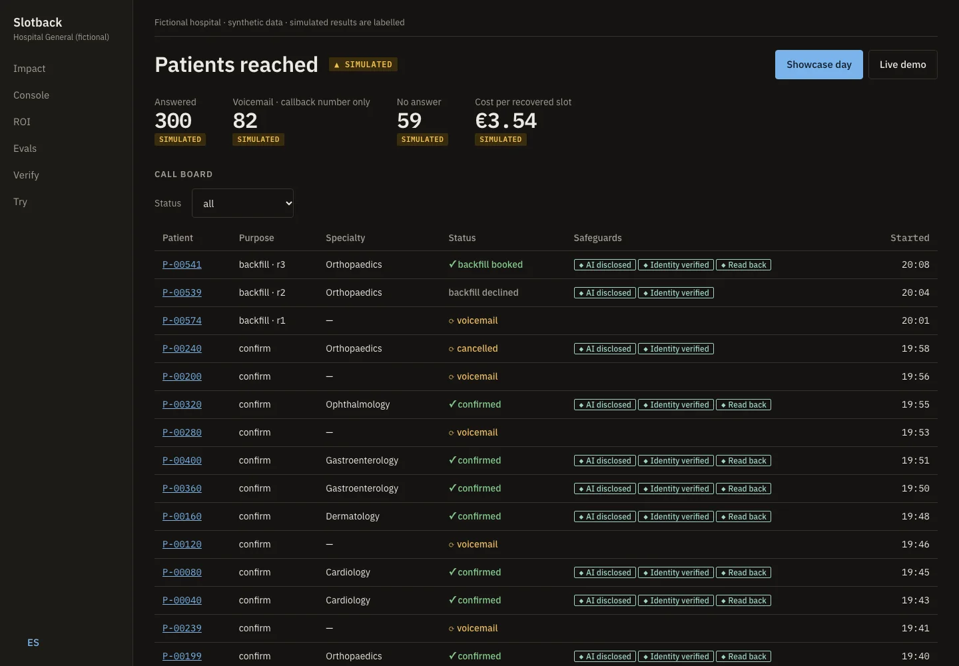View patient P-00200 details
This screenshot has height=666, width=959.
click(182, 376)
